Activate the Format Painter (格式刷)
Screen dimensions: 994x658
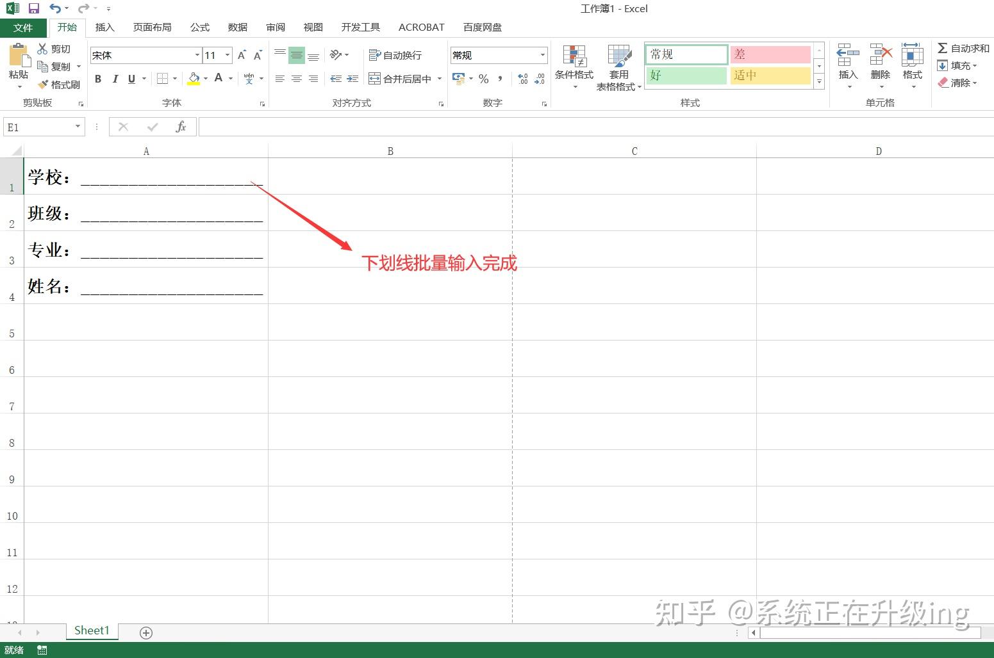(58, 84)
